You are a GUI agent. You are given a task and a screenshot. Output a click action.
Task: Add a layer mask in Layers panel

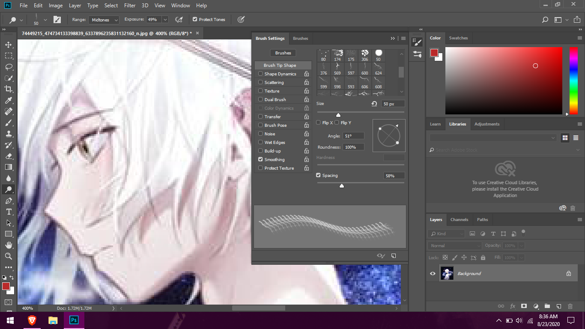pyautogui.click(x=524, y=306)
